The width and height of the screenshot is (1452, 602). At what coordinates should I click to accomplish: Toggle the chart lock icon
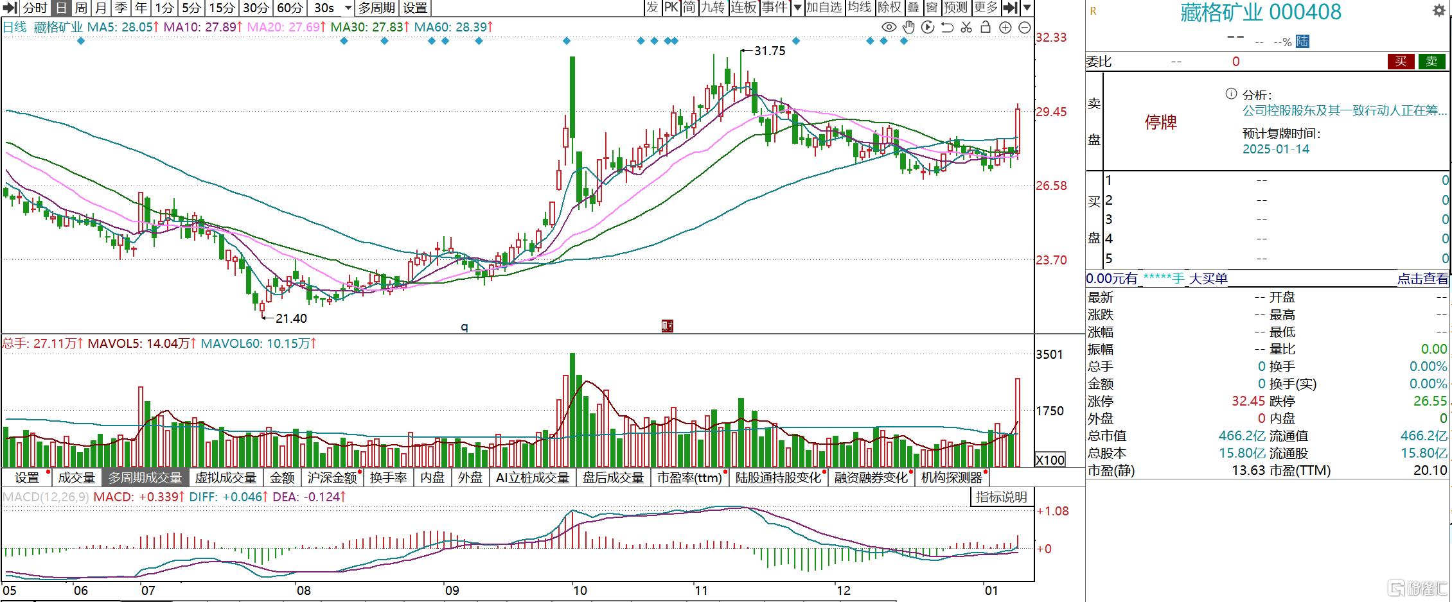coord(986,27)
